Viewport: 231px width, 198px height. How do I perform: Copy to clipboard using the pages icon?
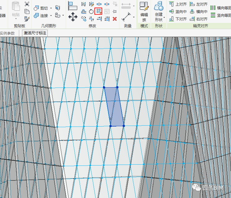pyautogui.click(x=27, y=11)
